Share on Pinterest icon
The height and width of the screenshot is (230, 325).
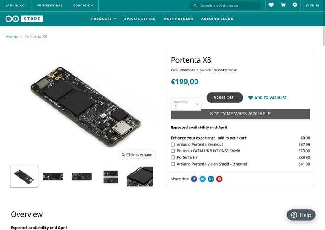click(x=219, y=179)
